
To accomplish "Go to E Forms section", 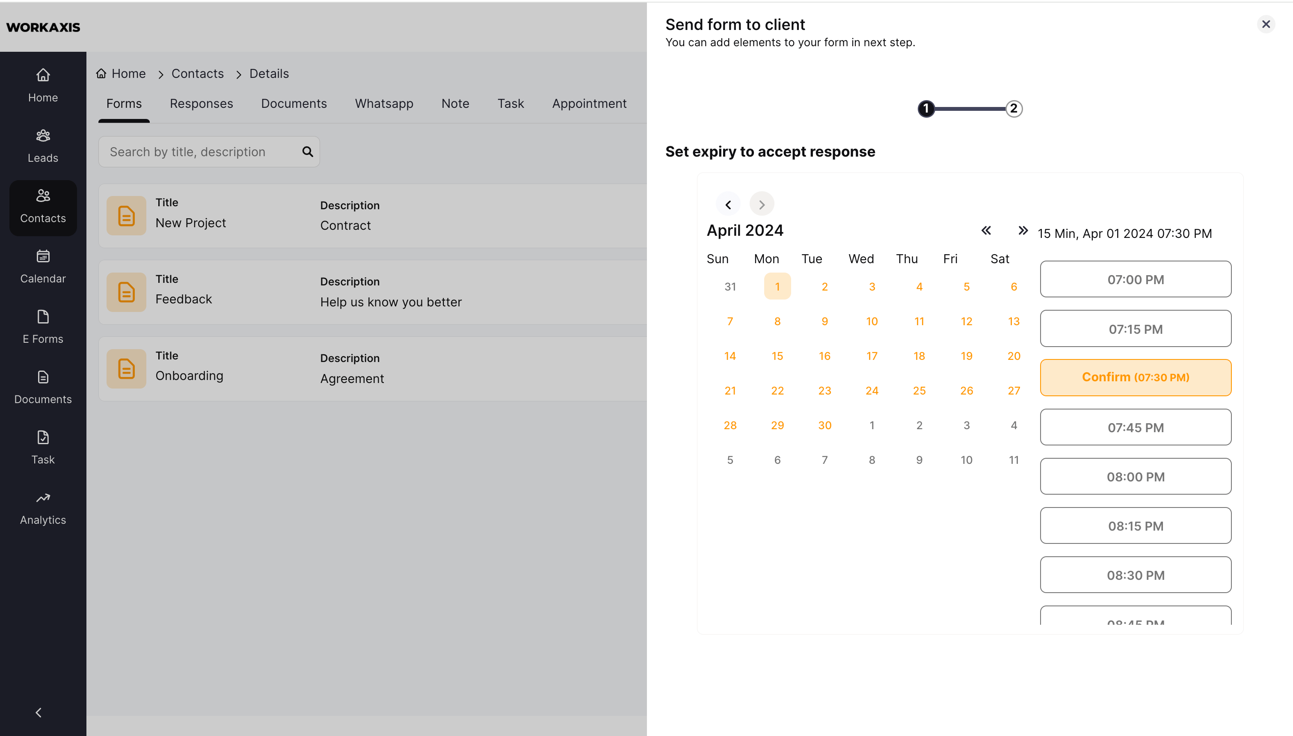I will click(43, 327).
